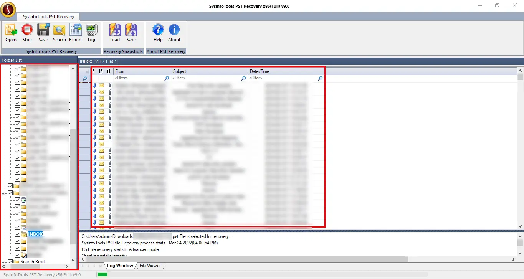The height and width of the screenshot is (279, 524).
Task: Click the folder list scroll-right arrow
Action: [67, 266]
